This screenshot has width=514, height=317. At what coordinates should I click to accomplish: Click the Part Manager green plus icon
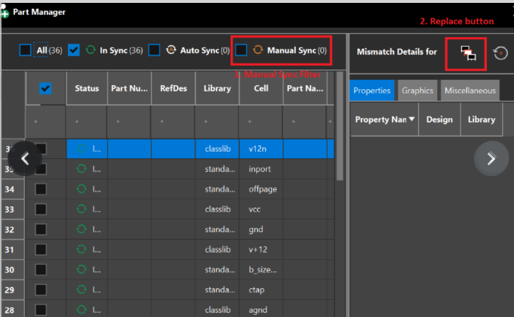click(x=5, y=13)
